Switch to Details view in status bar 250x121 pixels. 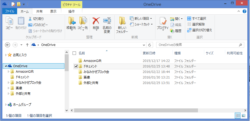click(x=238, y=115)
